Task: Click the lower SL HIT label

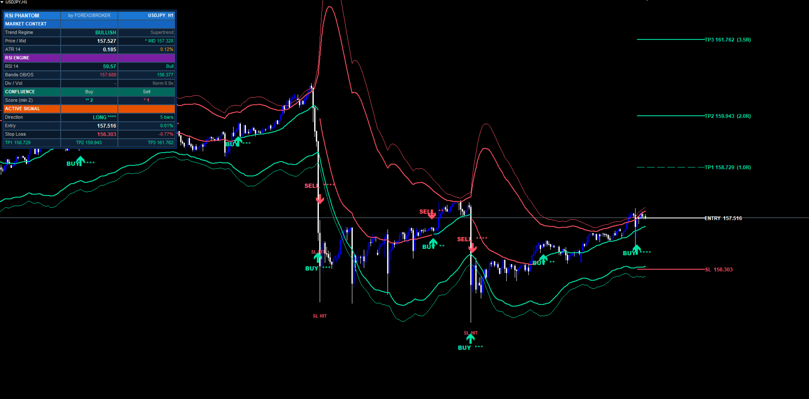Action: click(x=471, y=333)
